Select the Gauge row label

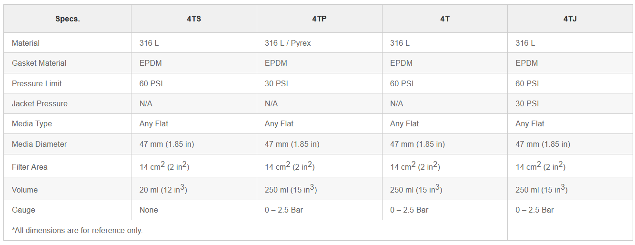[23, 210]
